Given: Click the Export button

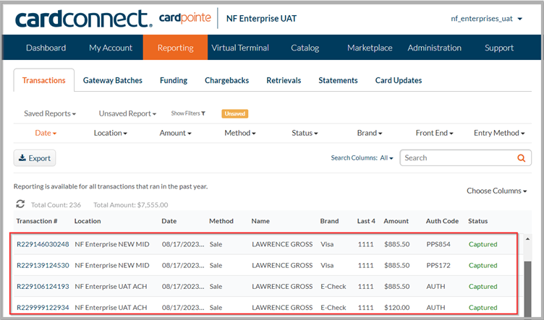Looking at the screenshot, I should [35, 158].
